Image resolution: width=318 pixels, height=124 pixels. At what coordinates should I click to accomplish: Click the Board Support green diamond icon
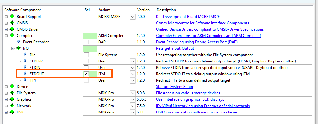pyautogui.click(x=12, y=17)
